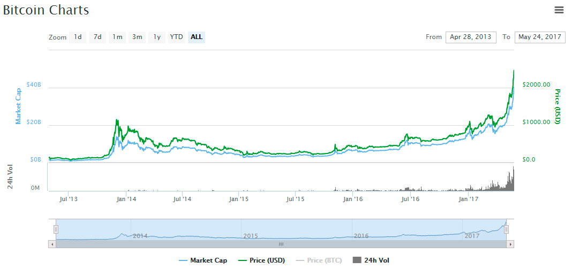
Task: Click the Price (USD) axis title
Action: pos(557,106)
